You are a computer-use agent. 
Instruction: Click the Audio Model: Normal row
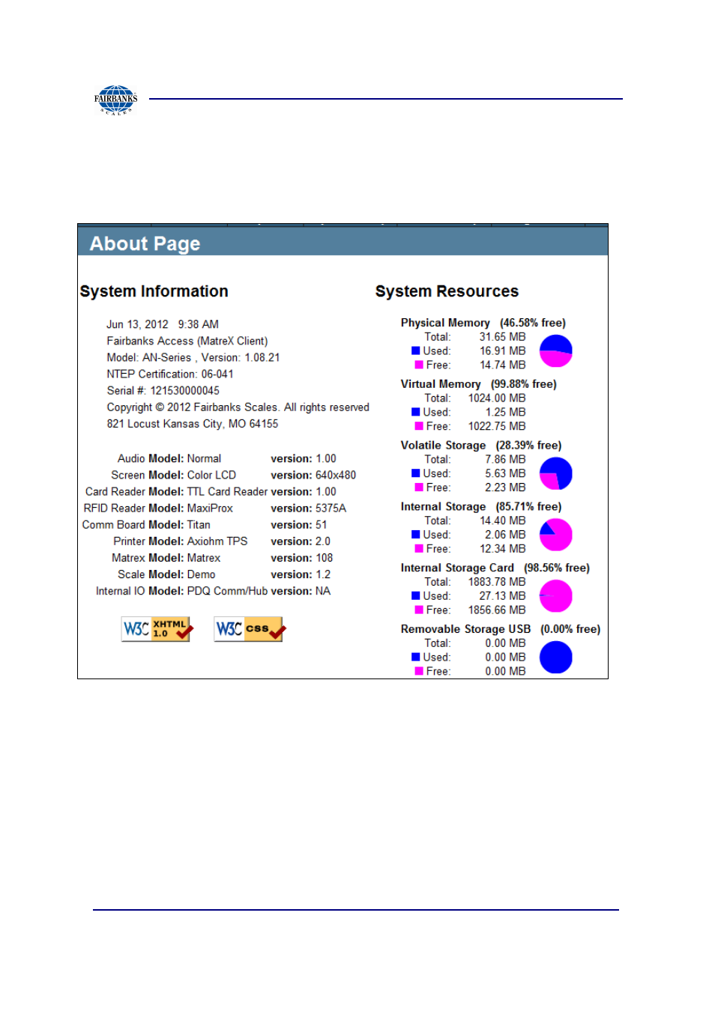(227, 458)
